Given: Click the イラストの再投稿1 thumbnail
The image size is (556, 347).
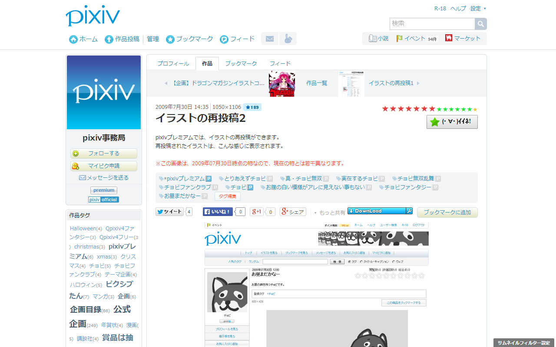Looking at the screenshot, I should pyautogui.click(x=351, y=84).
